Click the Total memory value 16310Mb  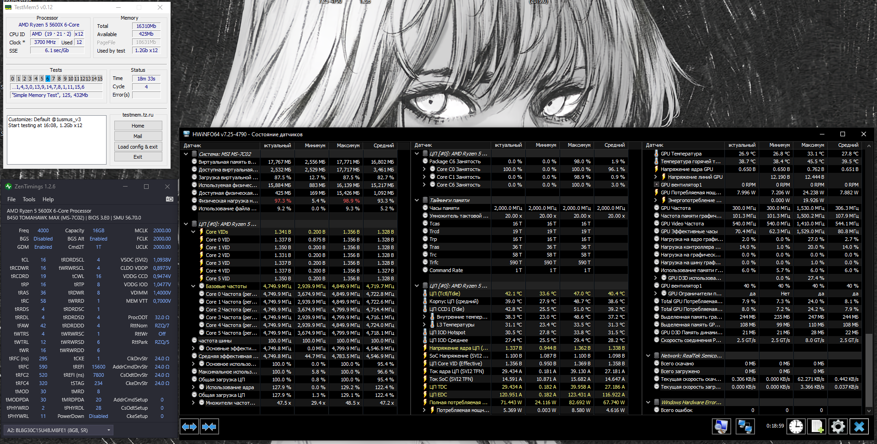[146, 26]
